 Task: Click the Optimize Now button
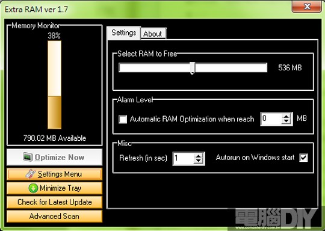tap(55, 157)
